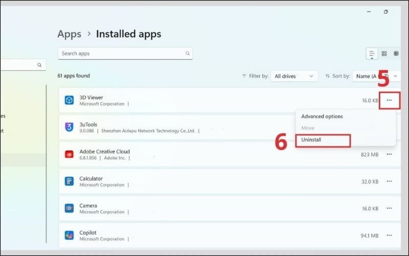This screenshot has width=409, height=256.
Task: Click the sidebar search magnifier icon
Action: point(39,65)
